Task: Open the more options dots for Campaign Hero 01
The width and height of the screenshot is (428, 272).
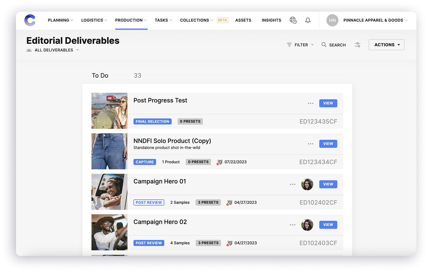Action: point(293,184)
